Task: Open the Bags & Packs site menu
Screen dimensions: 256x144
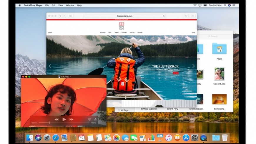Action: (103, 33)
